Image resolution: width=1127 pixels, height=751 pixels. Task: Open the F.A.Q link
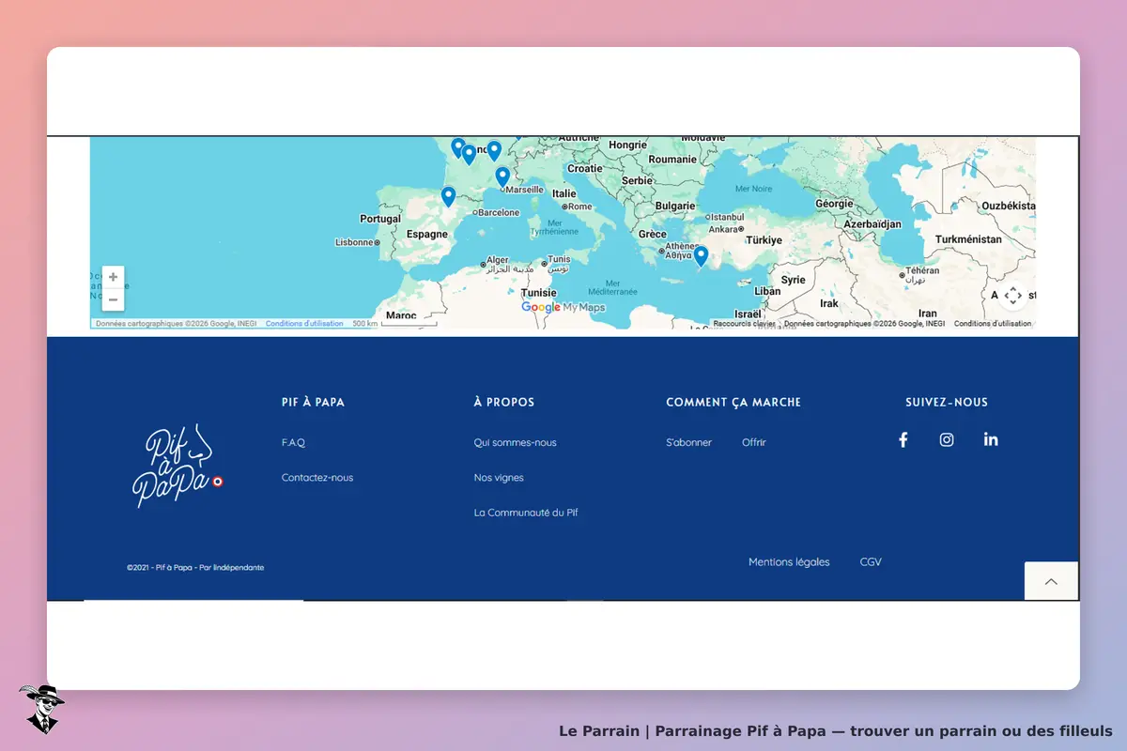(x=293, y=442)
